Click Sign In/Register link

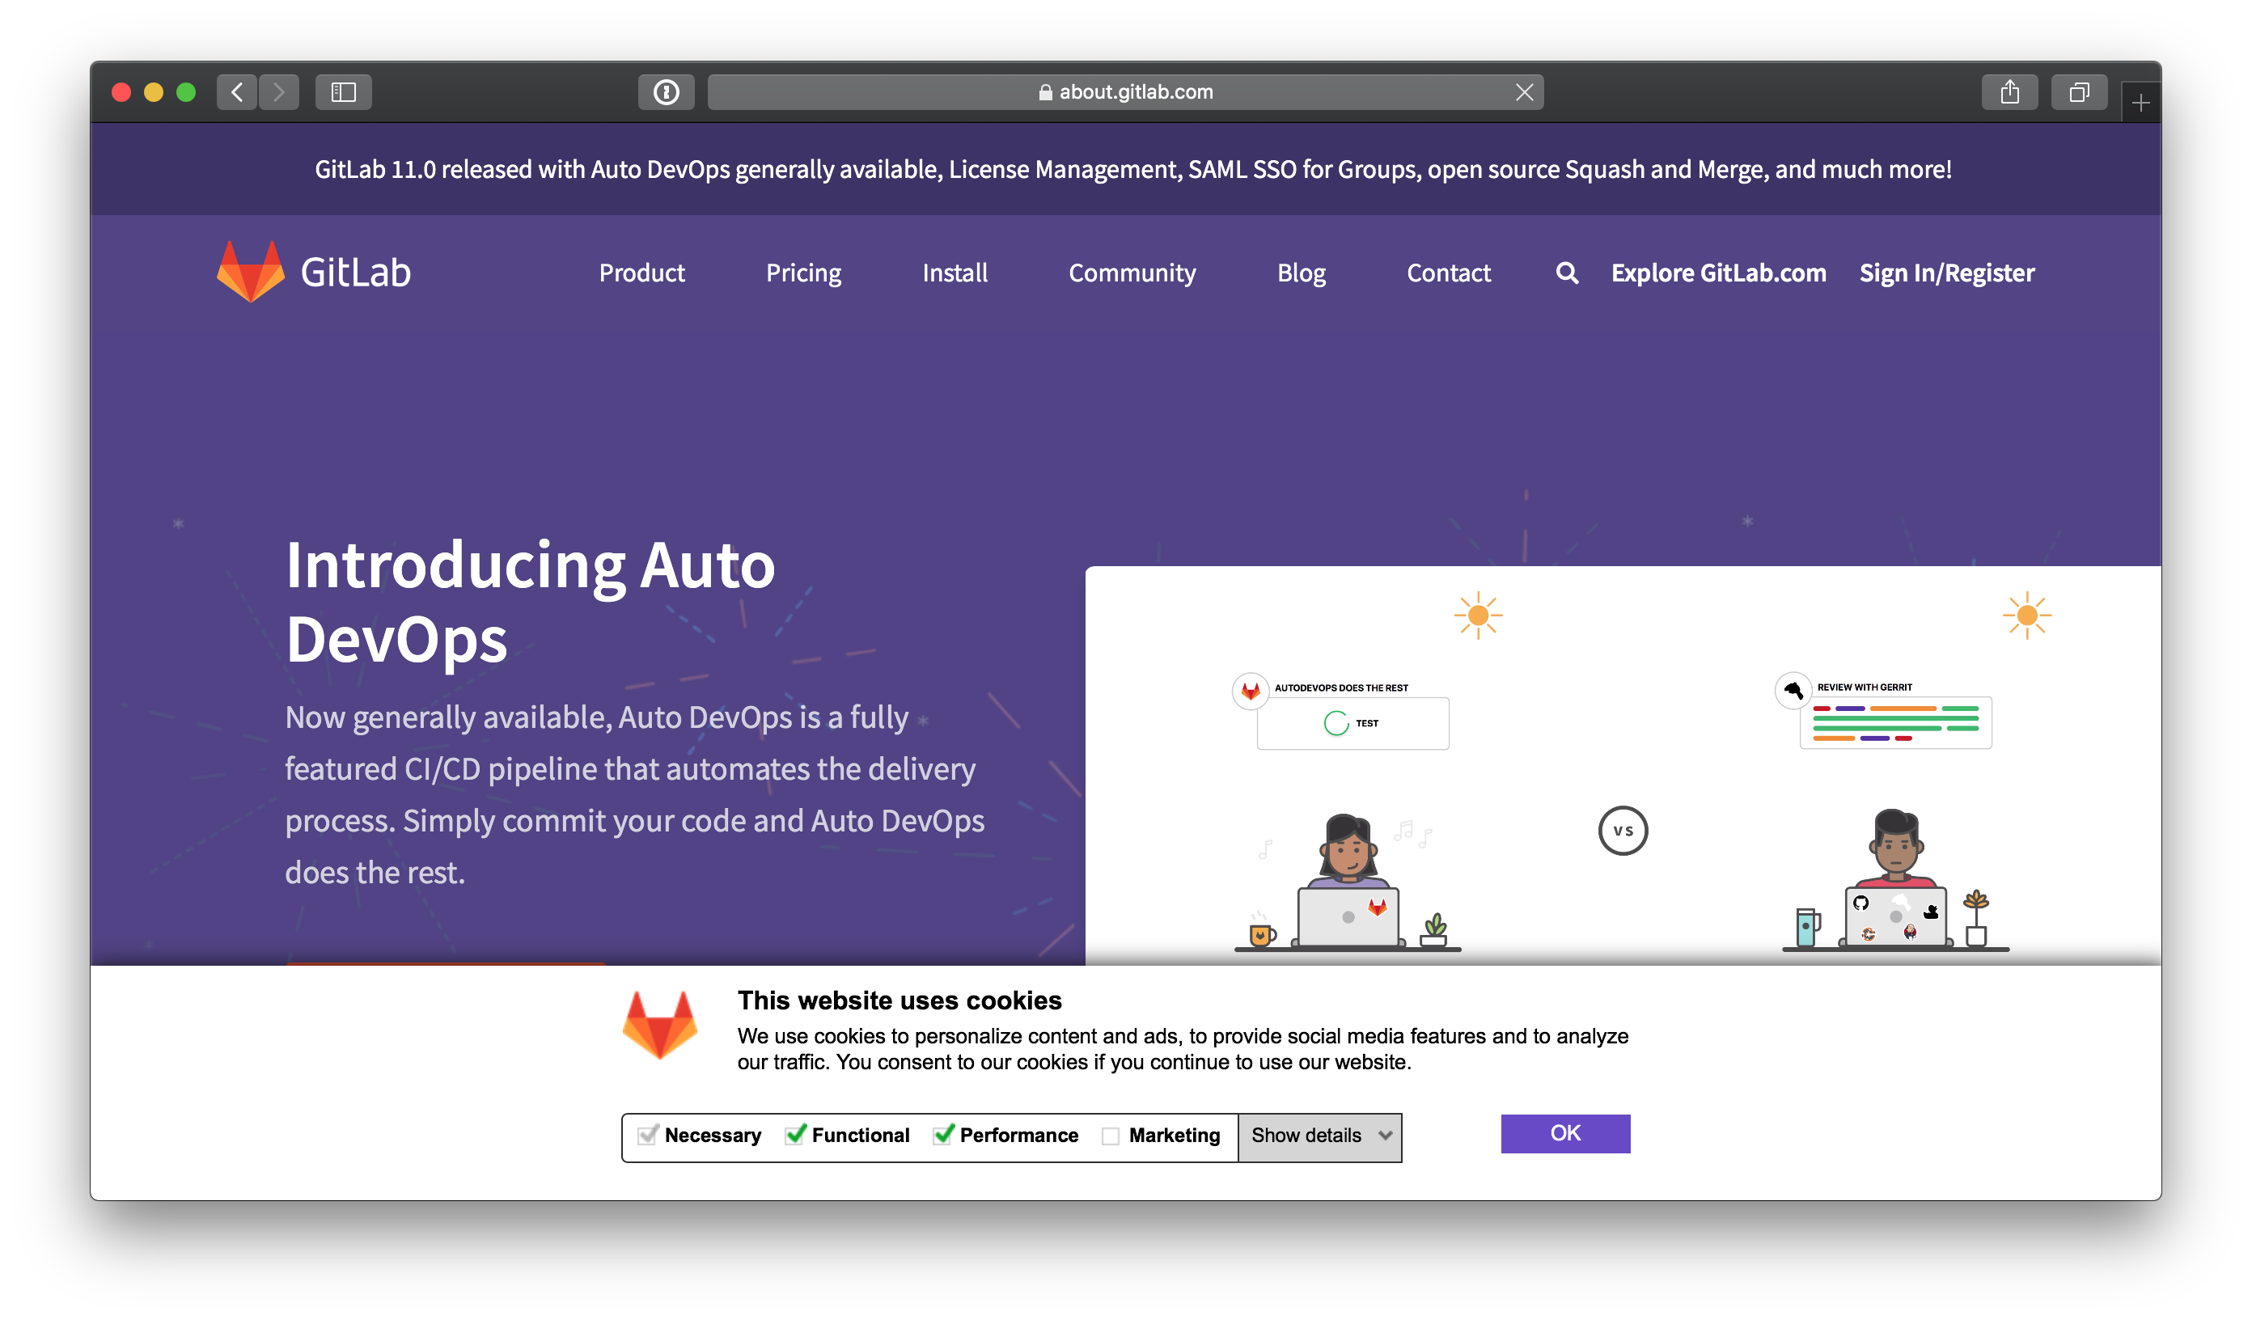[1946, 273]
